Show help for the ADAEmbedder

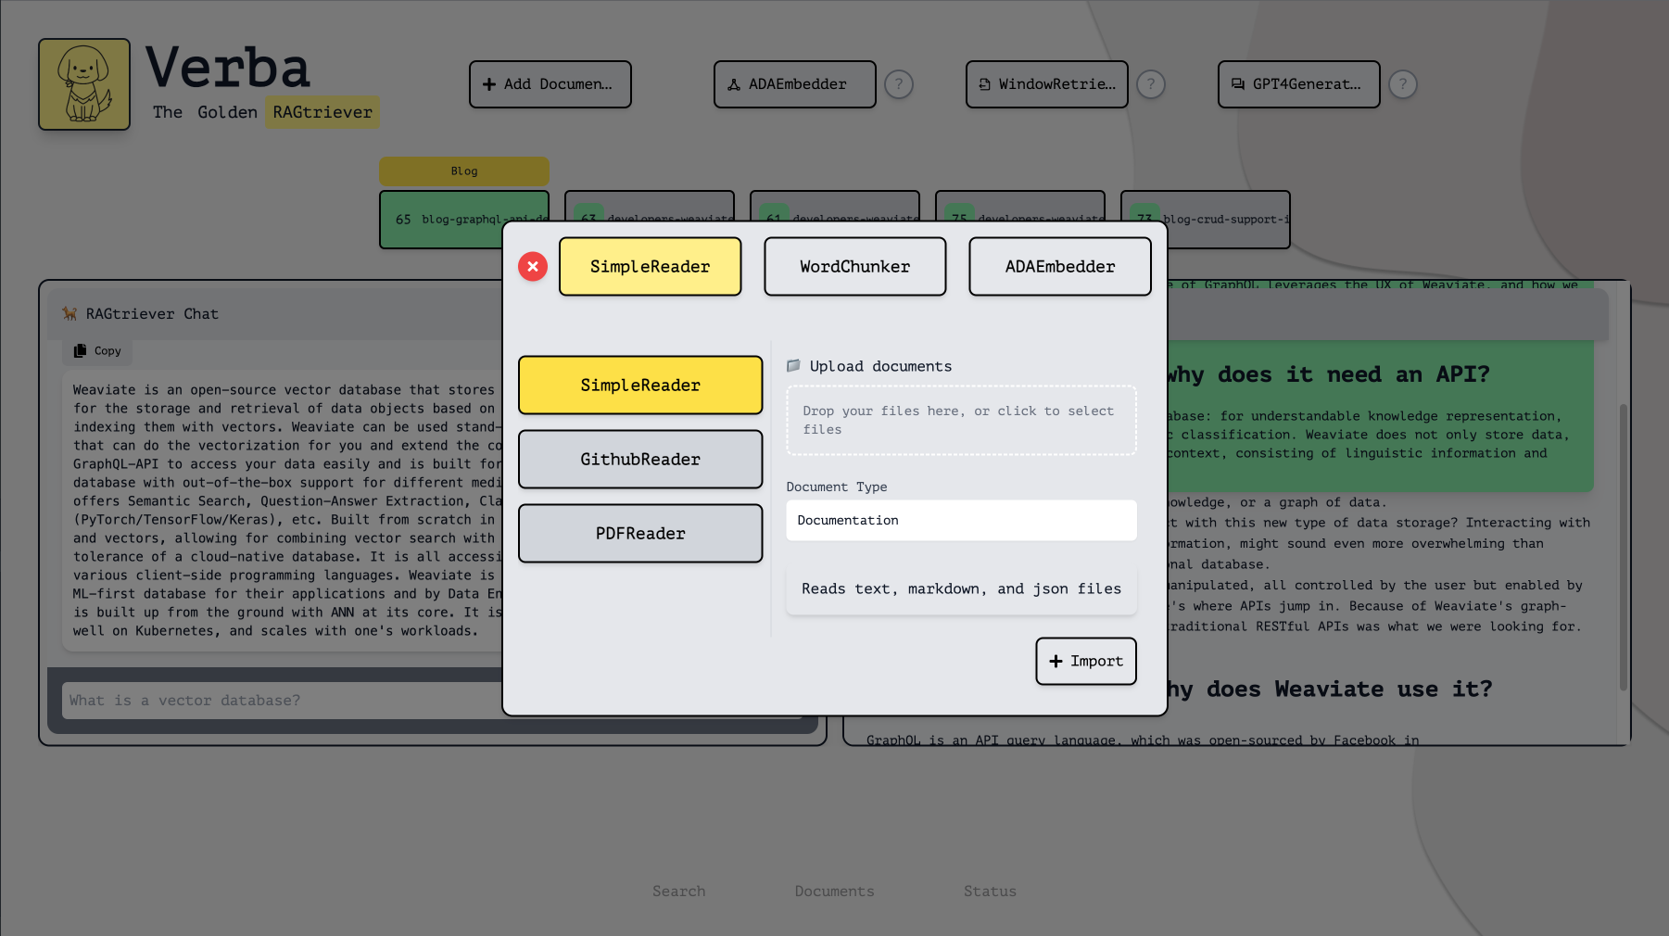pyautogui.click(x=899, y=84)
